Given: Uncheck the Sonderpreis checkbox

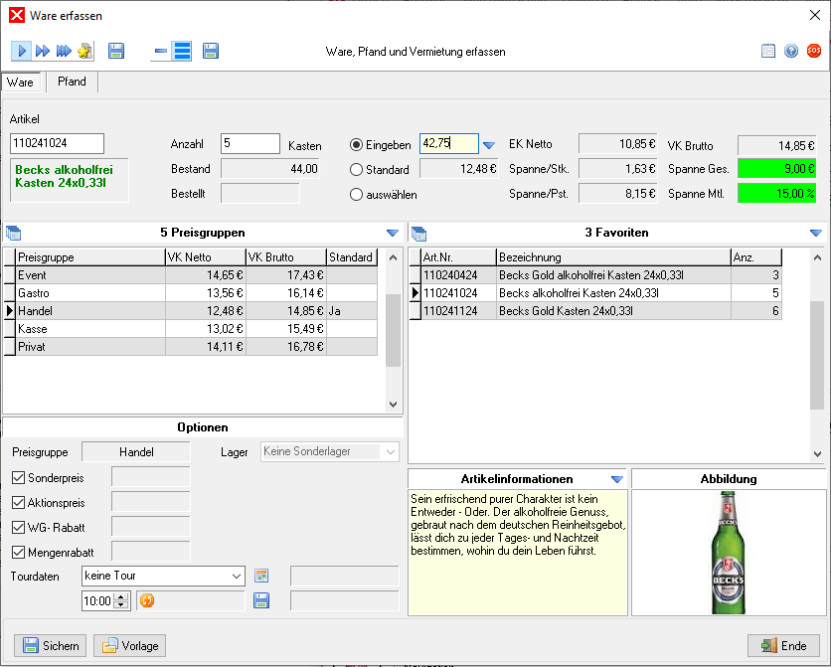Looking at the screenshot, I should click(18, 477).
